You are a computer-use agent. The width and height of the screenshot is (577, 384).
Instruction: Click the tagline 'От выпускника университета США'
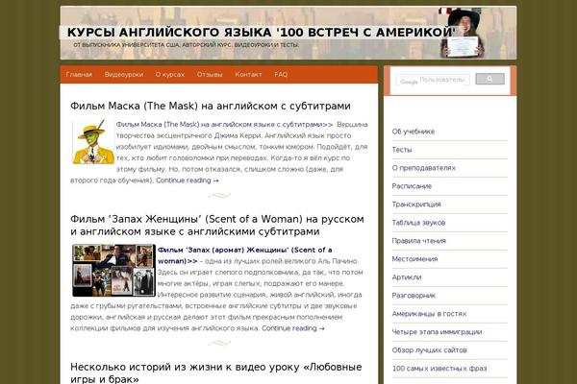(x=186, y=45)
